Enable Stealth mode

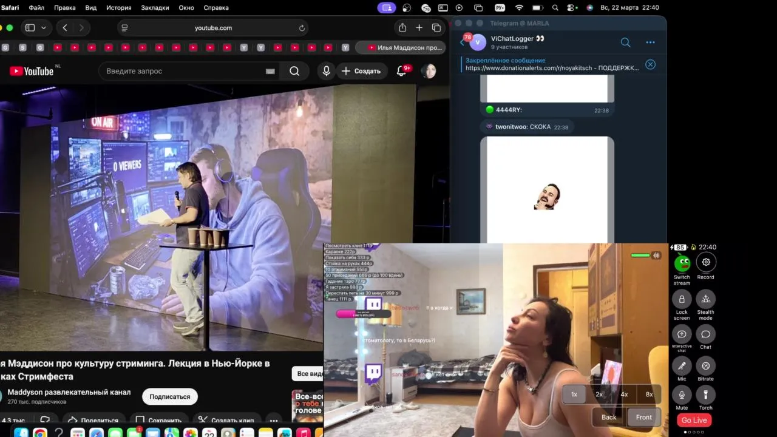click(x=705, y=299)
